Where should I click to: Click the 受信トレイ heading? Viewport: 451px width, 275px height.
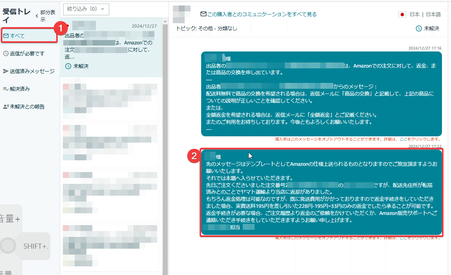(x=16, y=16)
